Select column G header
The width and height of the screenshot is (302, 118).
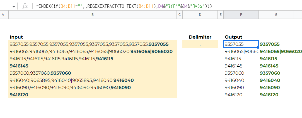(276, 15)
